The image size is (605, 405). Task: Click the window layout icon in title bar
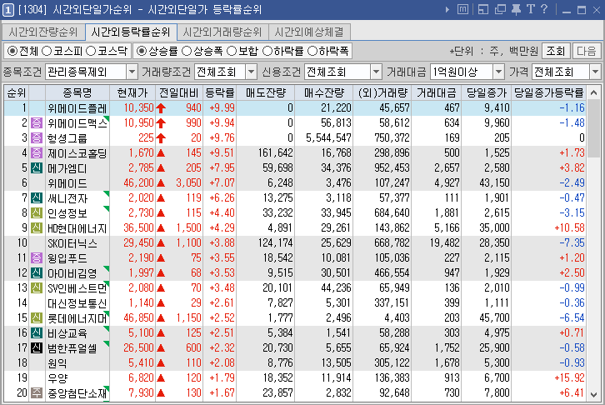point(483,9)
